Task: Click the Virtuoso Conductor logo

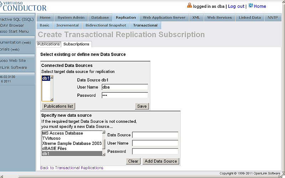Action: coord(24,6)
